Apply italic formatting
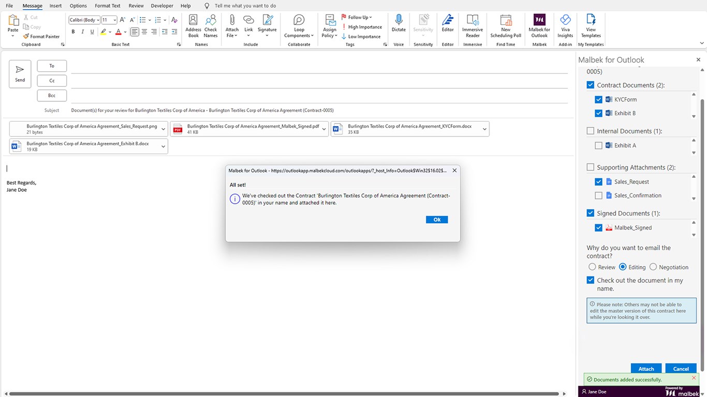This screenshot has height=397, width=707. [x=83, y=32]
